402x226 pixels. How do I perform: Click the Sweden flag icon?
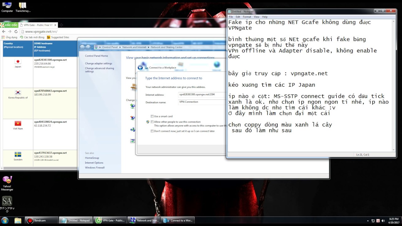[x=18, y=154]
